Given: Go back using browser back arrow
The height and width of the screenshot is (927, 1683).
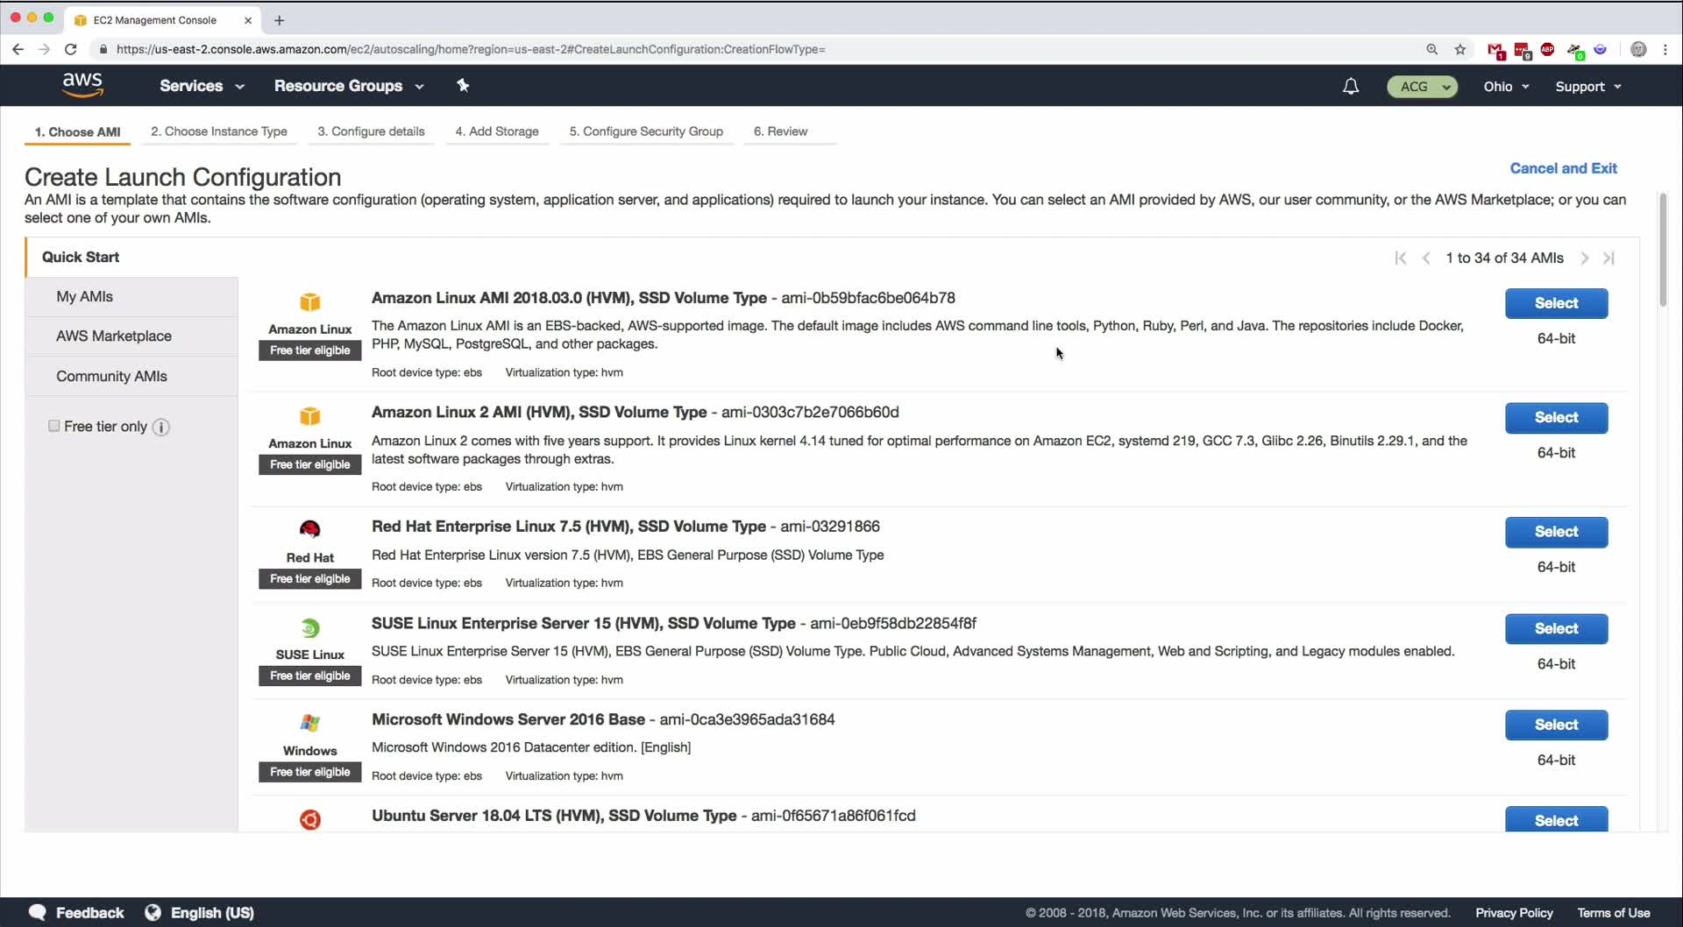Looking at the screenshot, I should [18, 49].
